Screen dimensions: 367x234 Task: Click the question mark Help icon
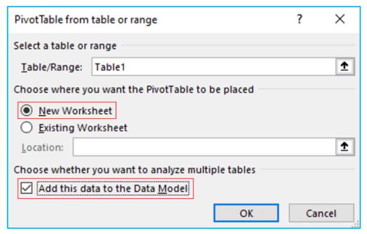pyautogui.click(x=300, y=19)
